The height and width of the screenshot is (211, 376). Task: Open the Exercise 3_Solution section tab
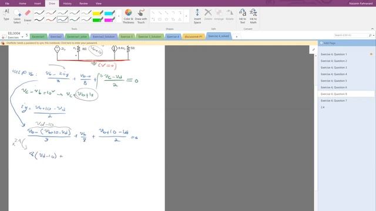pos(150,36)
